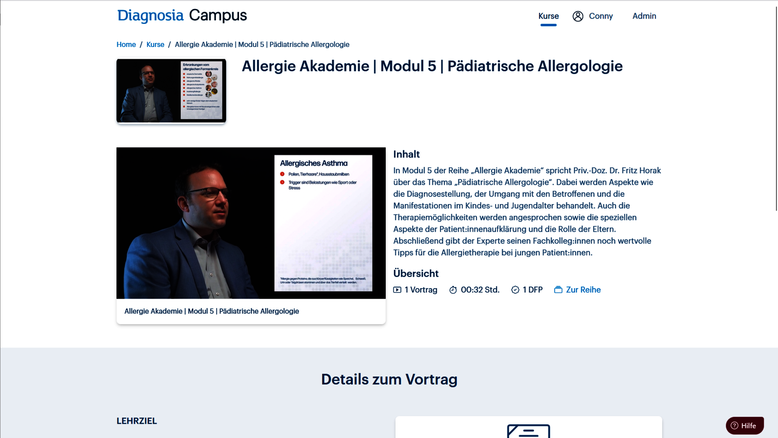Click the question mark icon in Hilfe
This screenshot has height=438, width=778.
[x=734, y=425]
